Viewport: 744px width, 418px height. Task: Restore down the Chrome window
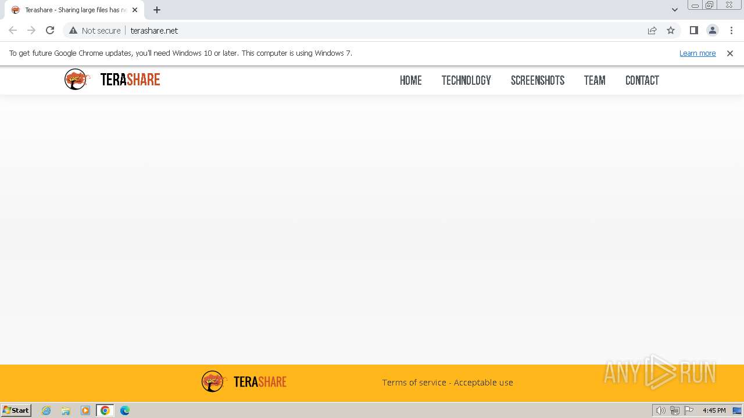point(710,5)
